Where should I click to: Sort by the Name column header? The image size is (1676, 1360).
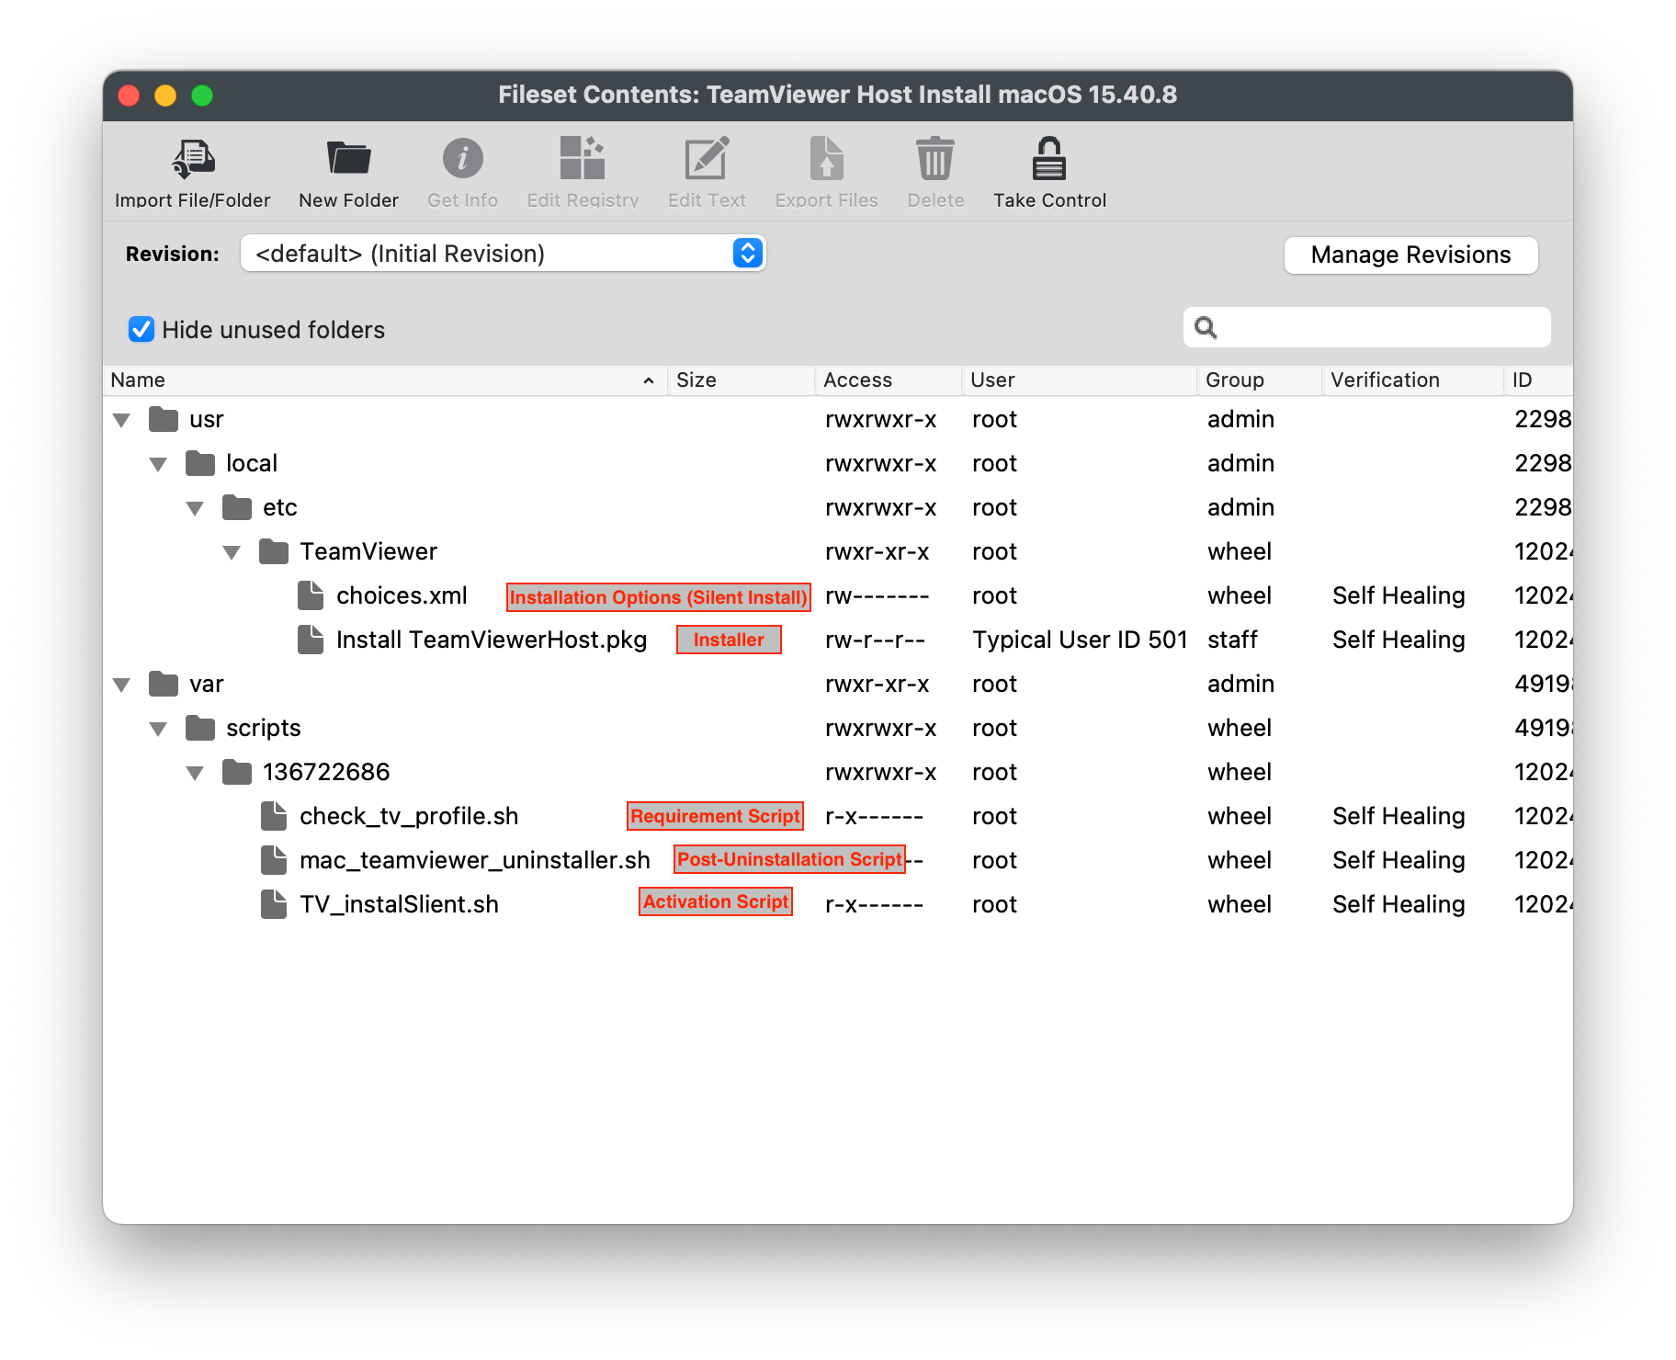coord(385,380)
